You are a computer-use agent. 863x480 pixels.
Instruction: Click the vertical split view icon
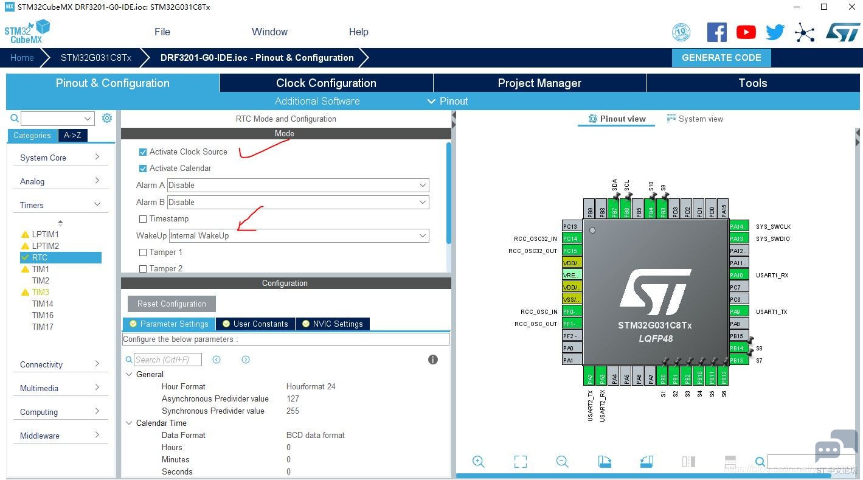coord(688,462)
